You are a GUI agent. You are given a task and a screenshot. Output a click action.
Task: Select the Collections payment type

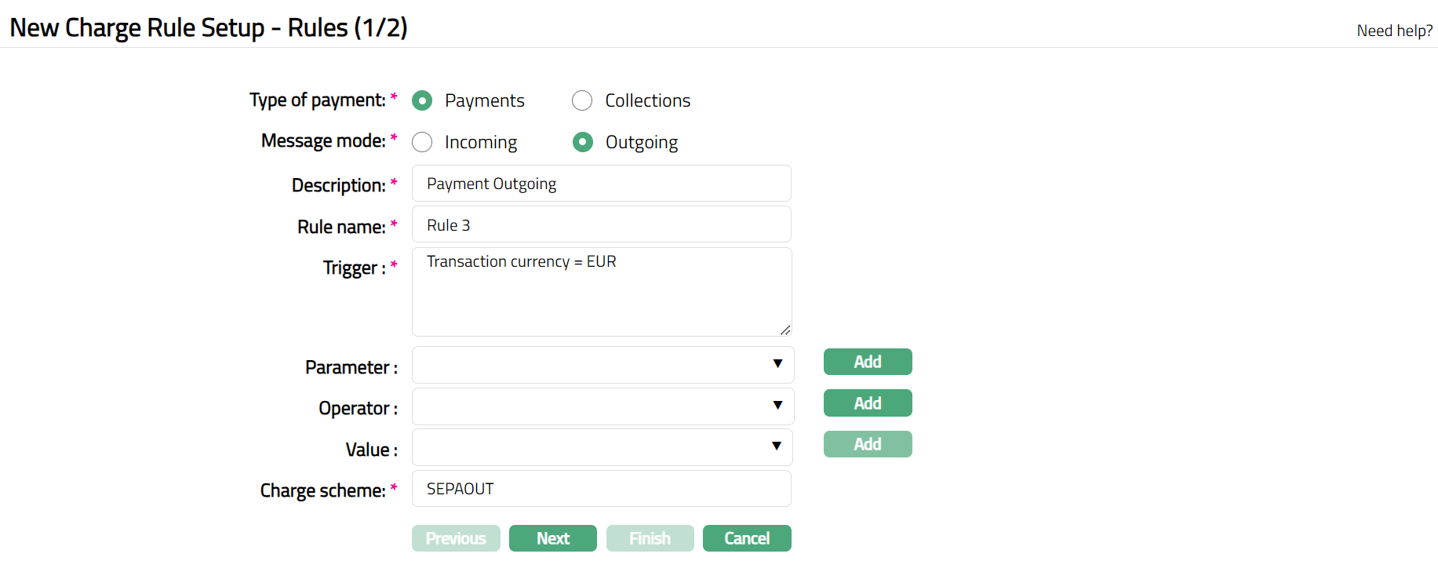582,100
